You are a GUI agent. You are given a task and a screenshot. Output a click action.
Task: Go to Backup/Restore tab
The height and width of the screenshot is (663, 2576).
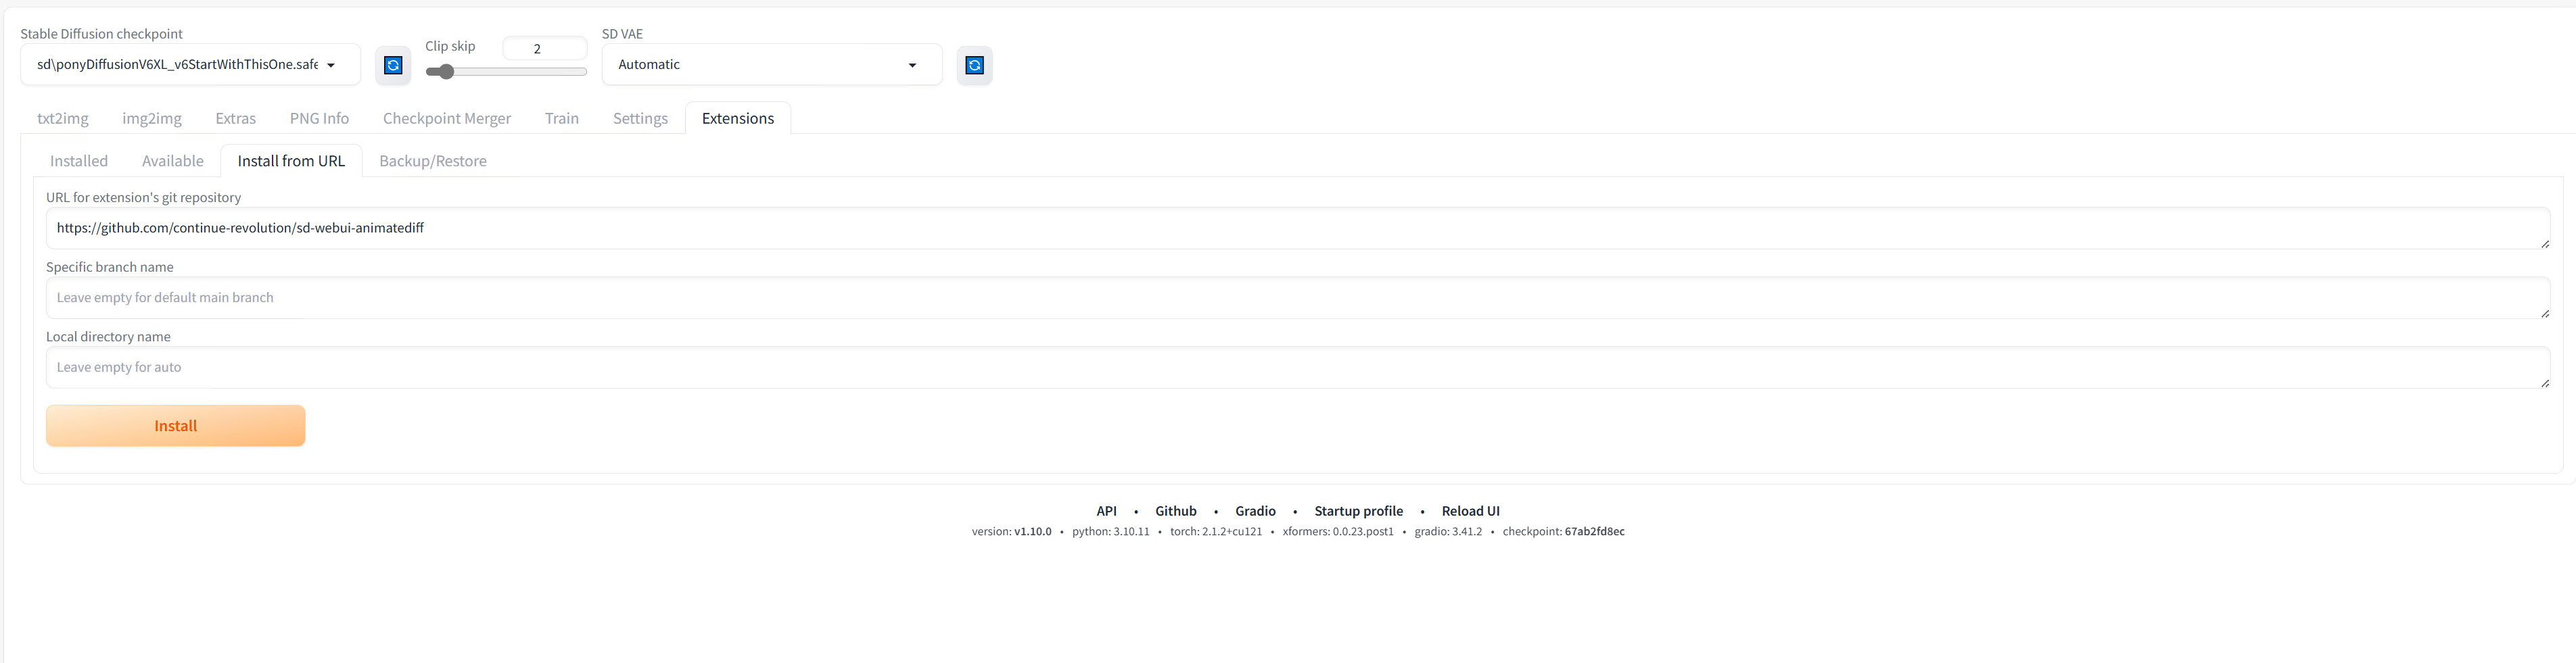(432, 161)
